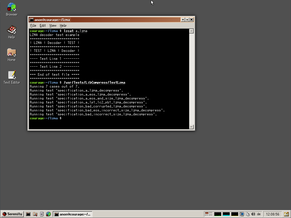Click the terminal scrollbar down arrow

[x=191, y=127]
